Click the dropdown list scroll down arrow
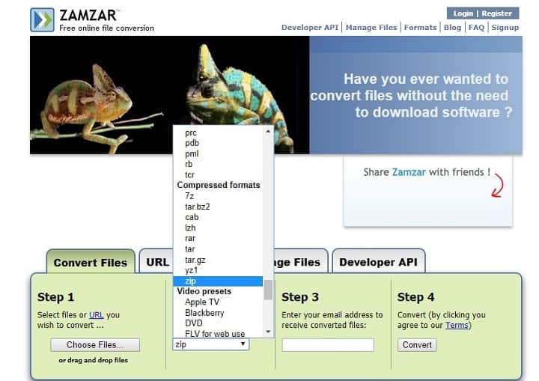The image size is (539, 381). pos(268,332)
